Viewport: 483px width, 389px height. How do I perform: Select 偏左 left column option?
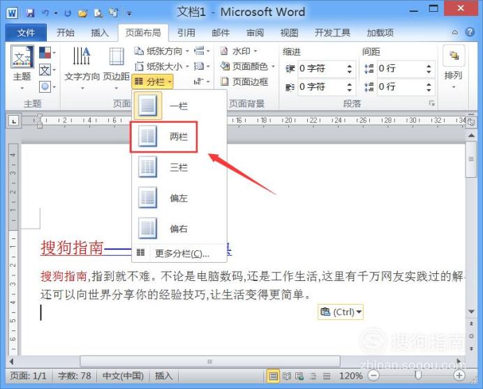(179, 197)
